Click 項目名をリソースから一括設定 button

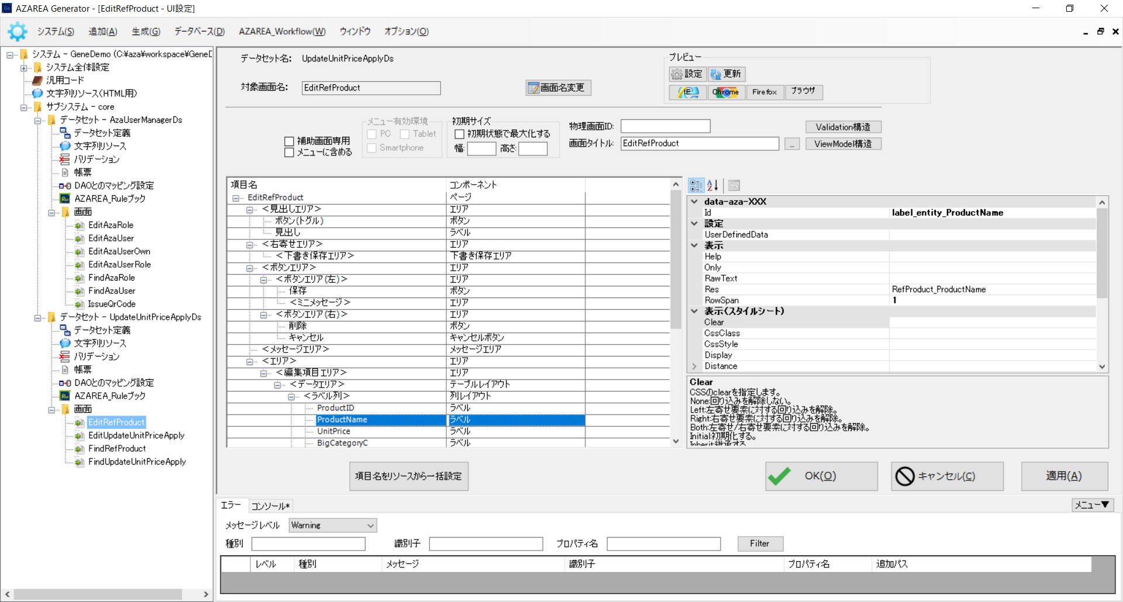click(409, 476)
